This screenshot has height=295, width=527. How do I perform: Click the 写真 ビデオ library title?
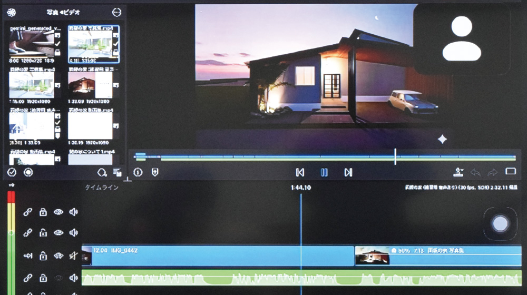coord(62,12)
